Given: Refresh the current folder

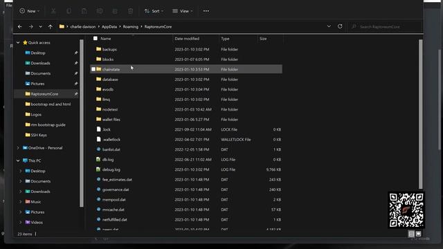Looking at the screenshot, I should coord(340,26).
